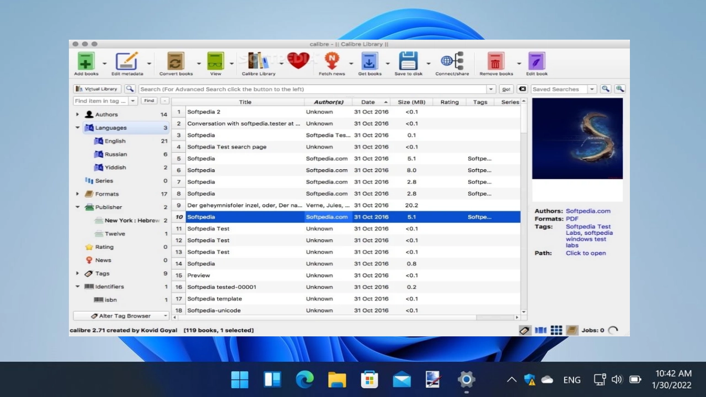Open the Convert books dropdown arrow
The height and width of the screenshot is (397, 706).
pos(199,63)
